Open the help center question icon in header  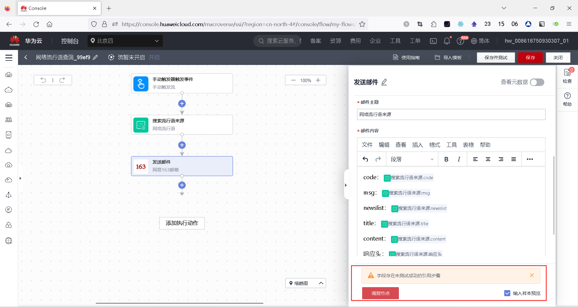(x=460, y=41)
